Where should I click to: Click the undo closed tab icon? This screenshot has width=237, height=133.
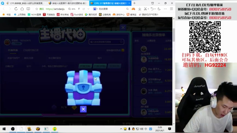coord(152,9)
